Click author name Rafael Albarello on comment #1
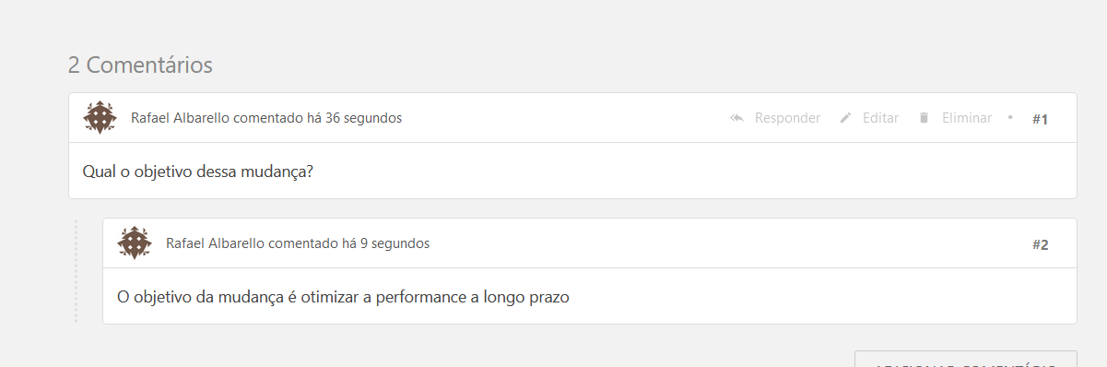The width and height of the screenshot is (1107, 367). coord(181,118)
